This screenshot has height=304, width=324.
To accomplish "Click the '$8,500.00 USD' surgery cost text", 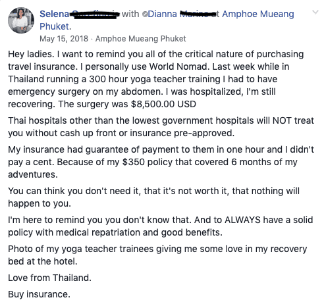I will [163, 104].
